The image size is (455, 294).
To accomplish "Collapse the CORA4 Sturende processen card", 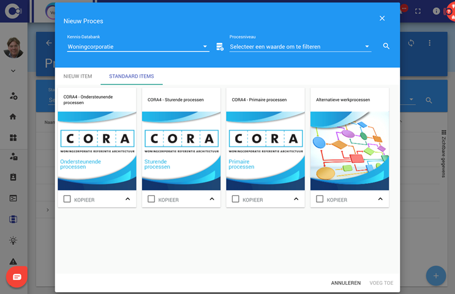I will pyautogui.click(x=212, y=199).
